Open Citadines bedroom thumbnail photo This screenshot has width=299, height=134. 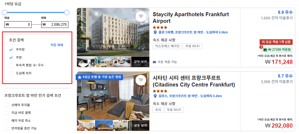click(x=86, y=126)
